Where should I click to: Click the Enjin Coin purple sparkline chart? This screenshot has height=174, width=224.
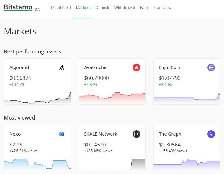coord(187,99)
